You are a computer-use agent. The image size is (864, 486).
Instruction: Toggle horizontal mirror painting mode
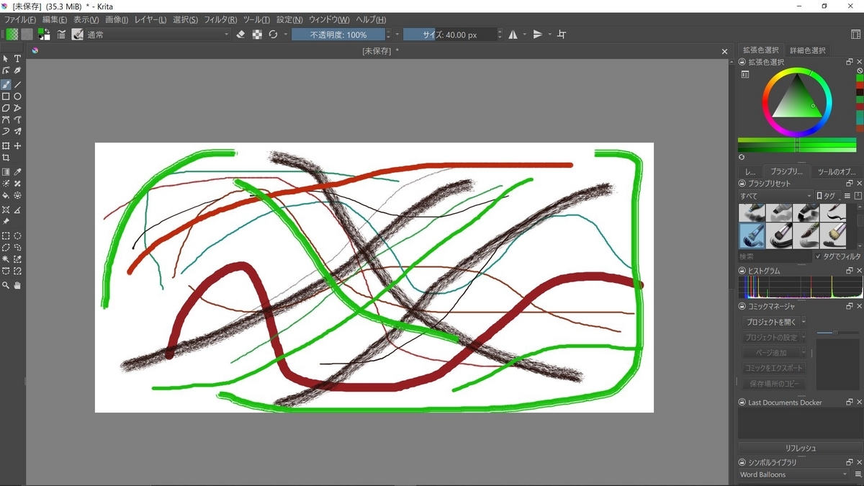[513, 34]
